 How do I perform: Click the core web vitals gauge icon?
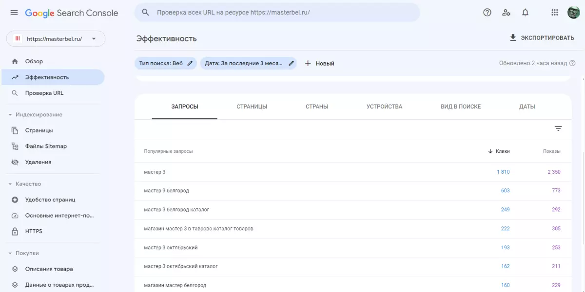[x=15, y=216]
